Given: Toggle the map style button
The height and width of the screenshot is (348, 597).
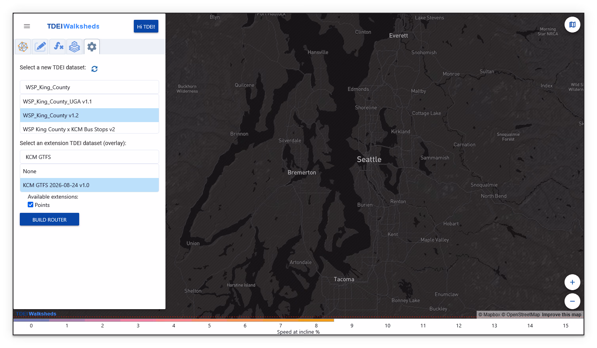Looking at the screenshot, I should coord(572,25).
